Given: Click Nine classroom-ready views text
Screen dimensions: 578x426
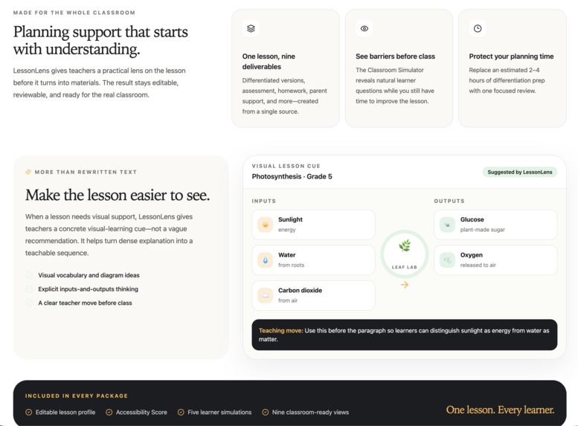Looking at the screenshot, I should click(310, 413).
